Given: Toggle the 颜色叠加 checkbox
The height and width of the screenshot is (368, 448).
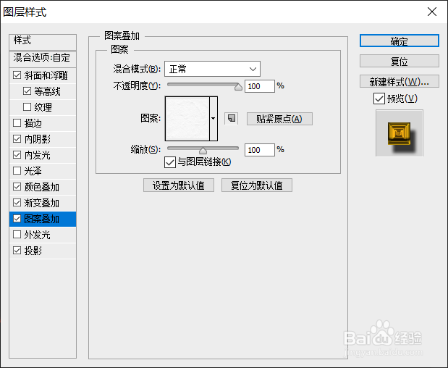Looking at the screenshot, I should (x=17, y=187).
